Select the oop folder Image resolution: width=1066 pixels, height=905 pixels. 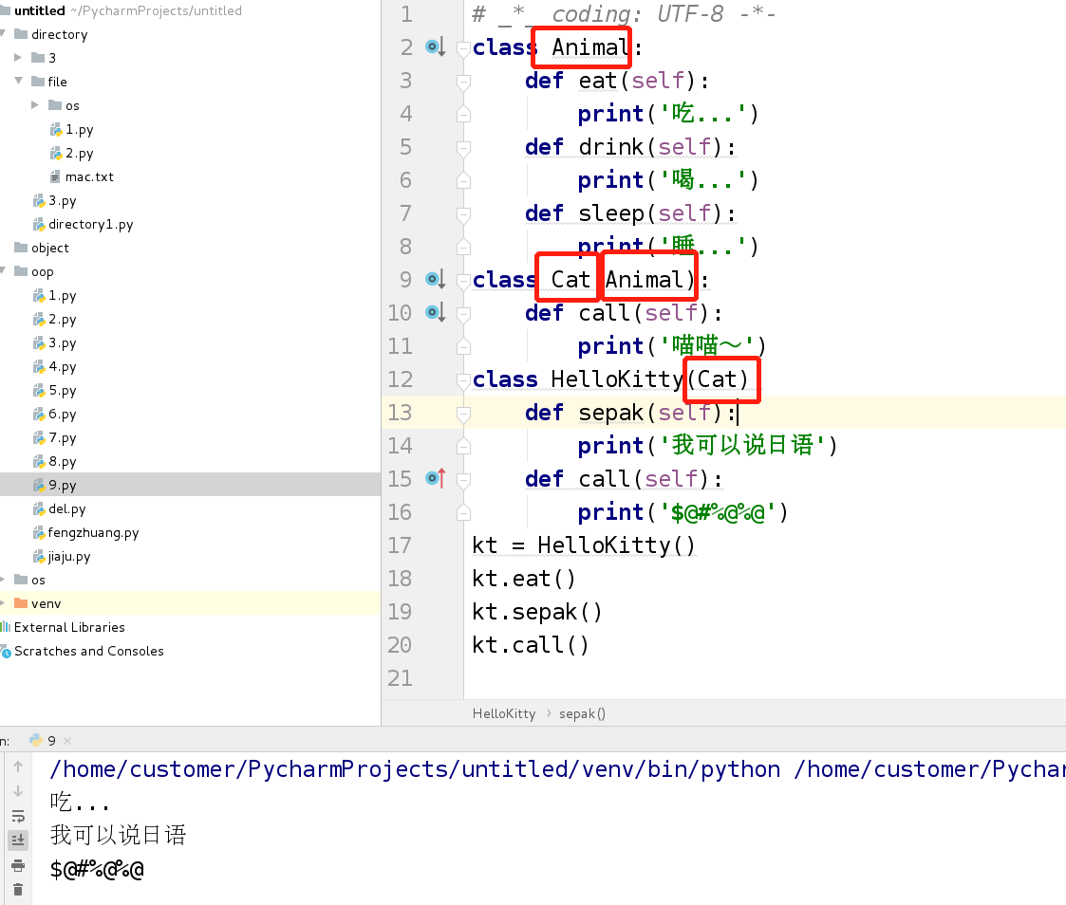34,271
